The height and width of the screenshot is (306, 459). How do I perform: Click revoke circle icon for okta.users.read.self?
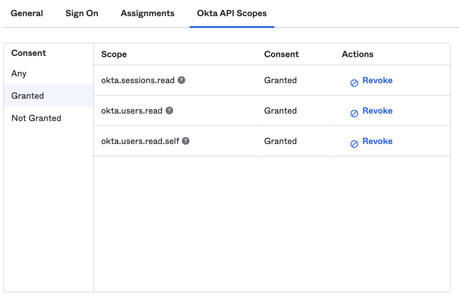(x=354, y=144)
